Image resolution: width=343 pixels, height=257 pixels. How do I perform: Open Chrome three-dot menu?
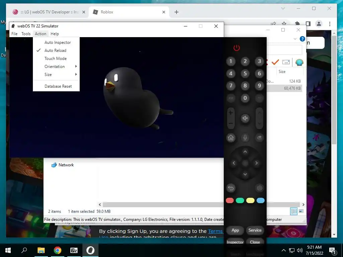[x=330, y=24]
